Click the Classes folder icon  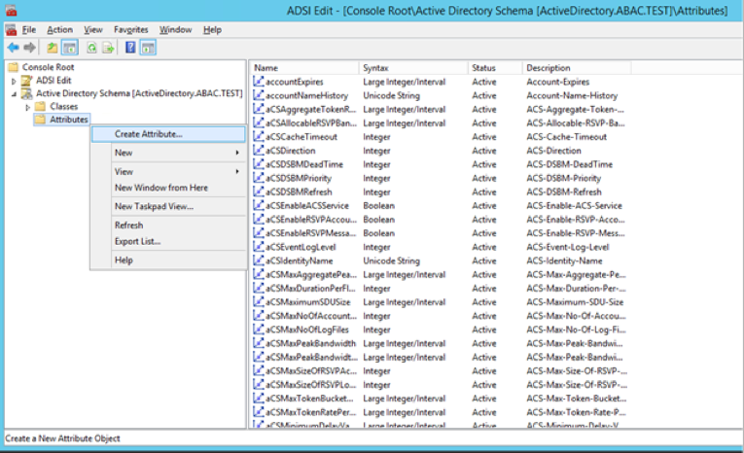[41, 106]
